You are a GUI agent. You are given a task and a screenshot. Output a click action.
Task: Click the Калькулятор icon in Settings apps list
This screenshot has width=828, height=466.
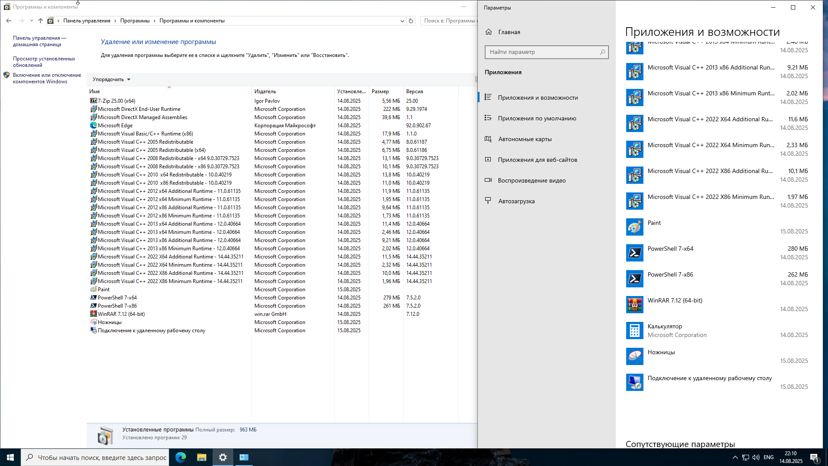[634, 331]
